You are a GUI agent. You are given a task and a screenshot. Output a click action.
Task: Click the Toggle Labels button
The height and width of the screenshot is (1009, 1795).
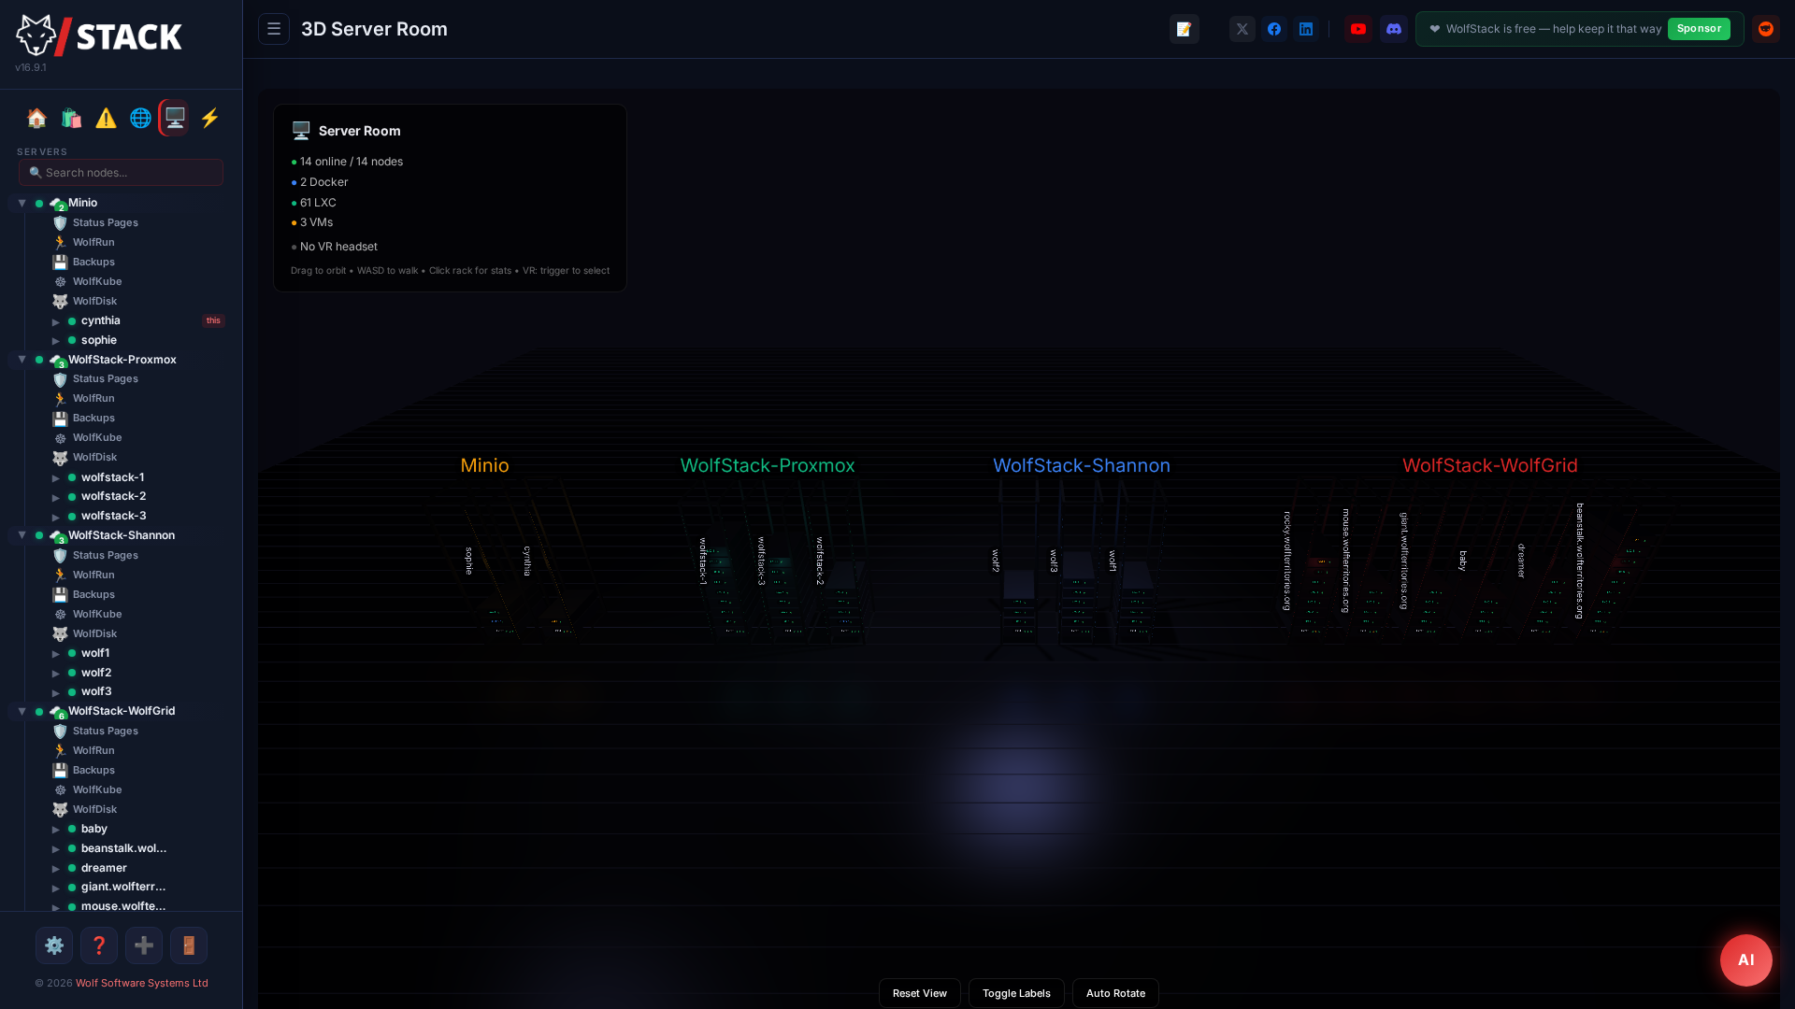(1016, 993)
